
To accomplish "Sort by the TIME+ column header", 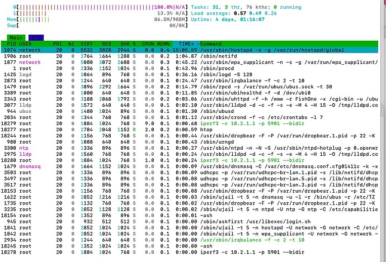I will pos(186,44).
